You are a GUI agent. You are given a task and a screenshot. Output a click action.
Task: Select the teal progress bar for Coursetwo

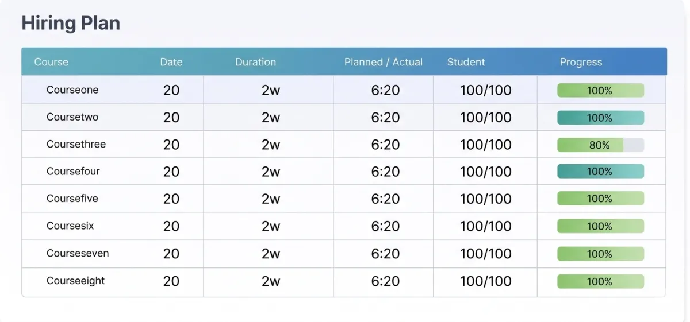(x=600, y=118)
